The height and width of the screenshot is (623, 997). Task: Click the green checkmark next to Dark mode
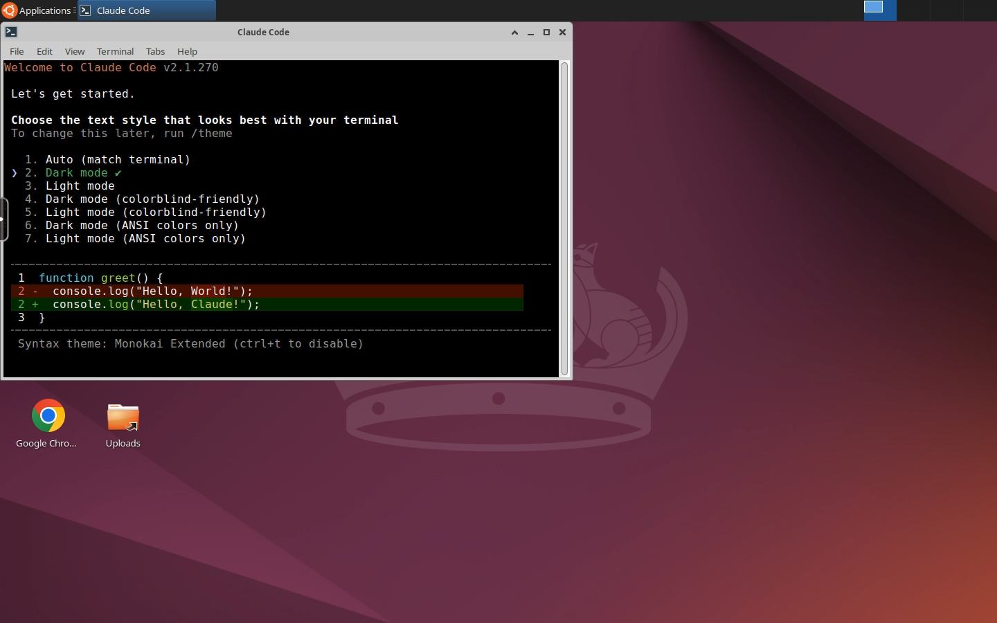pyautogui.click(x=118, y=173)
